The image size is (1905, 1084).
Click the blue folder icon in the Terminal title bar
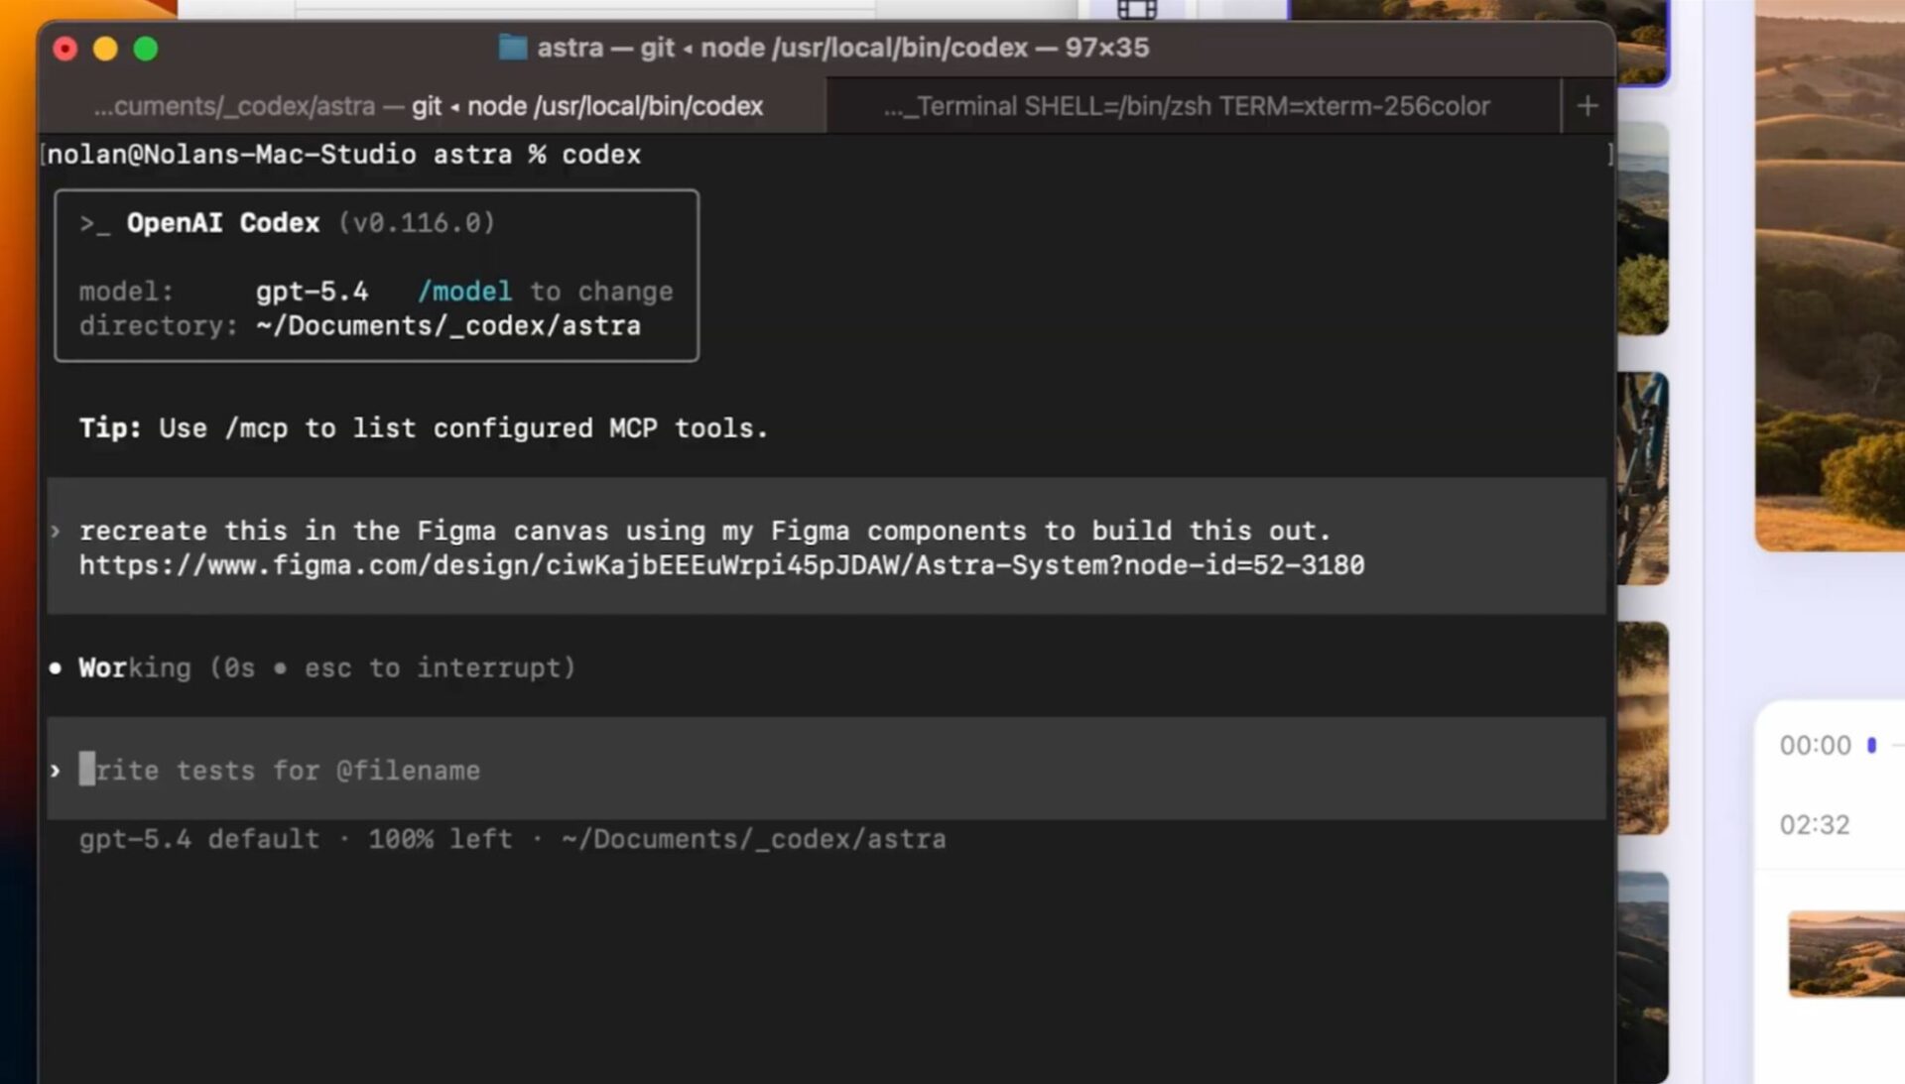(x=511, y=46)
